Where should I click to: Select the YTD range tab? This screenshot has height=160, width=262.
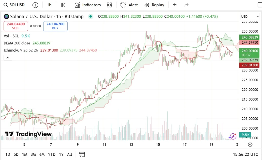click(x=51, y=154)
